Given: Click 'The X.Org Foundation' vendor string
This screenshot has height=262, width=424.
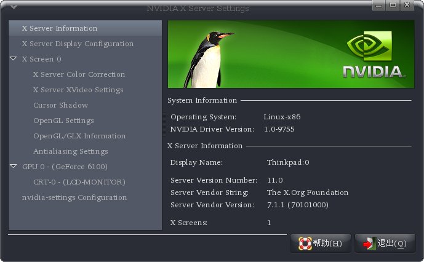Looking at the screenshot, I should pyautogui.click(x=308, y=193).
